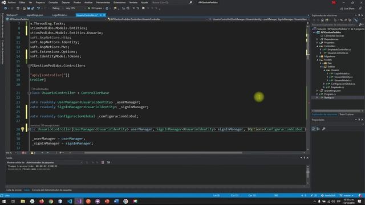Open the editor zoom level dropdown

point(11,153)
